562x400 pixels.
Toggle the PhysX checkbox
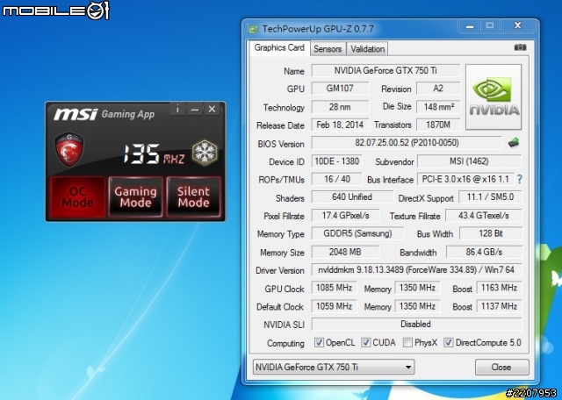pyautogui.click(x=407, y=342)
